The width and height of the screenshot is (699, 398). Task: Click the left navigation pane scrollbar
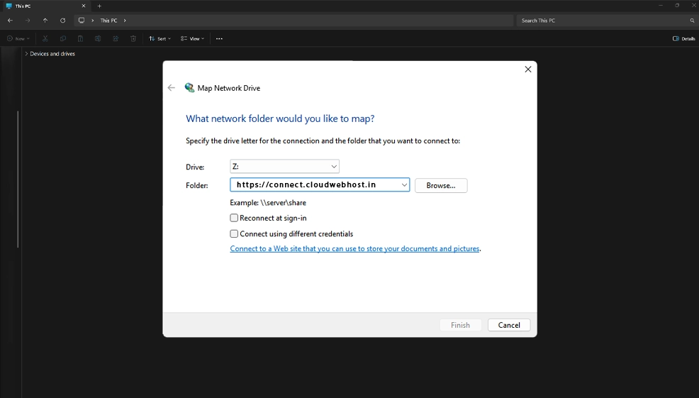tap(18, 179)
